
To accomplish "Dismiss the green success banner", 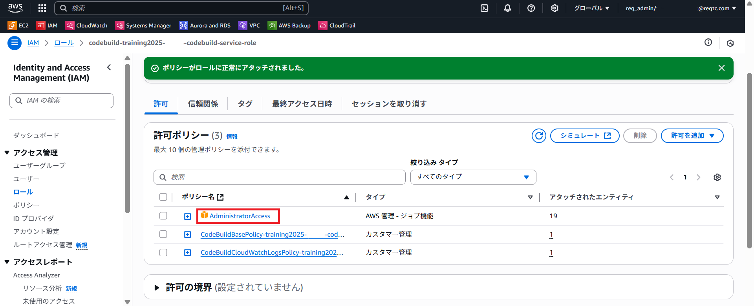I will tap(721, 68).
